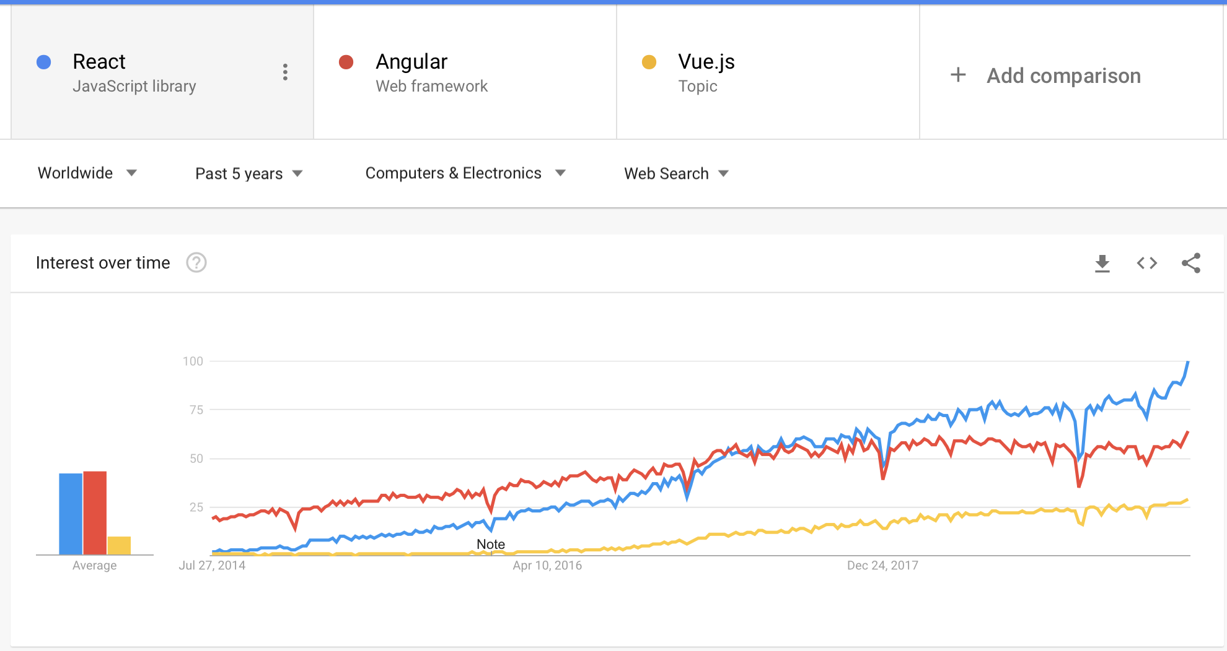Image resolution: width=1227 pixels, height=651 pixels.
Task: Select the React search term card
Action: click(x=162, y=72)
